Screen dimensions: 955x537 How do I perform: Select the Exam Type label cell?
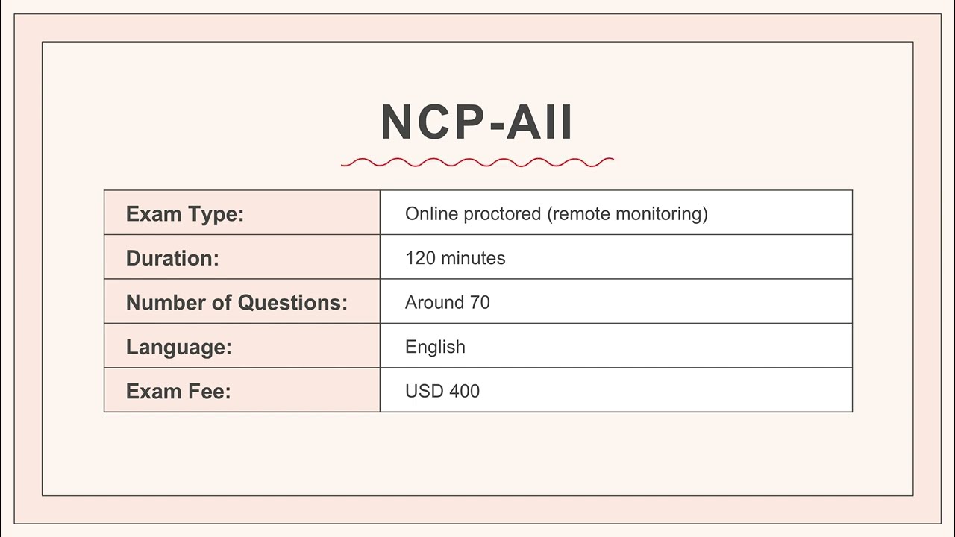tap(242, 213)
